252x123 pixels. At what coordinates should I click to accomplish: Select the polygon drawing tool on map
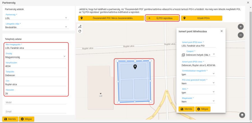coord(80,26)
